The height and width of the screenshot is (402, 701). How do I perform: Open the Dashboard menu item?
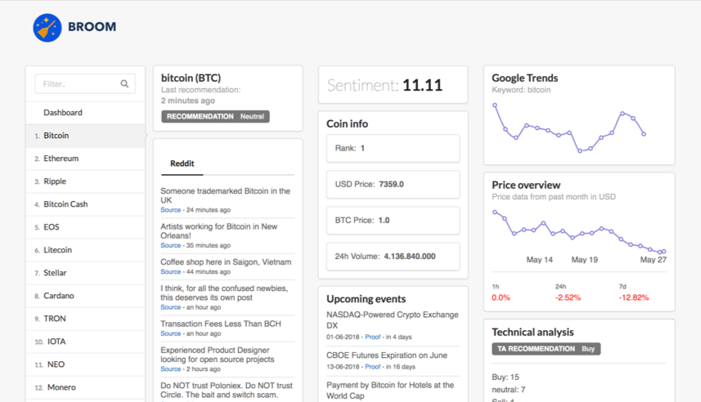(x=85, y=113)
